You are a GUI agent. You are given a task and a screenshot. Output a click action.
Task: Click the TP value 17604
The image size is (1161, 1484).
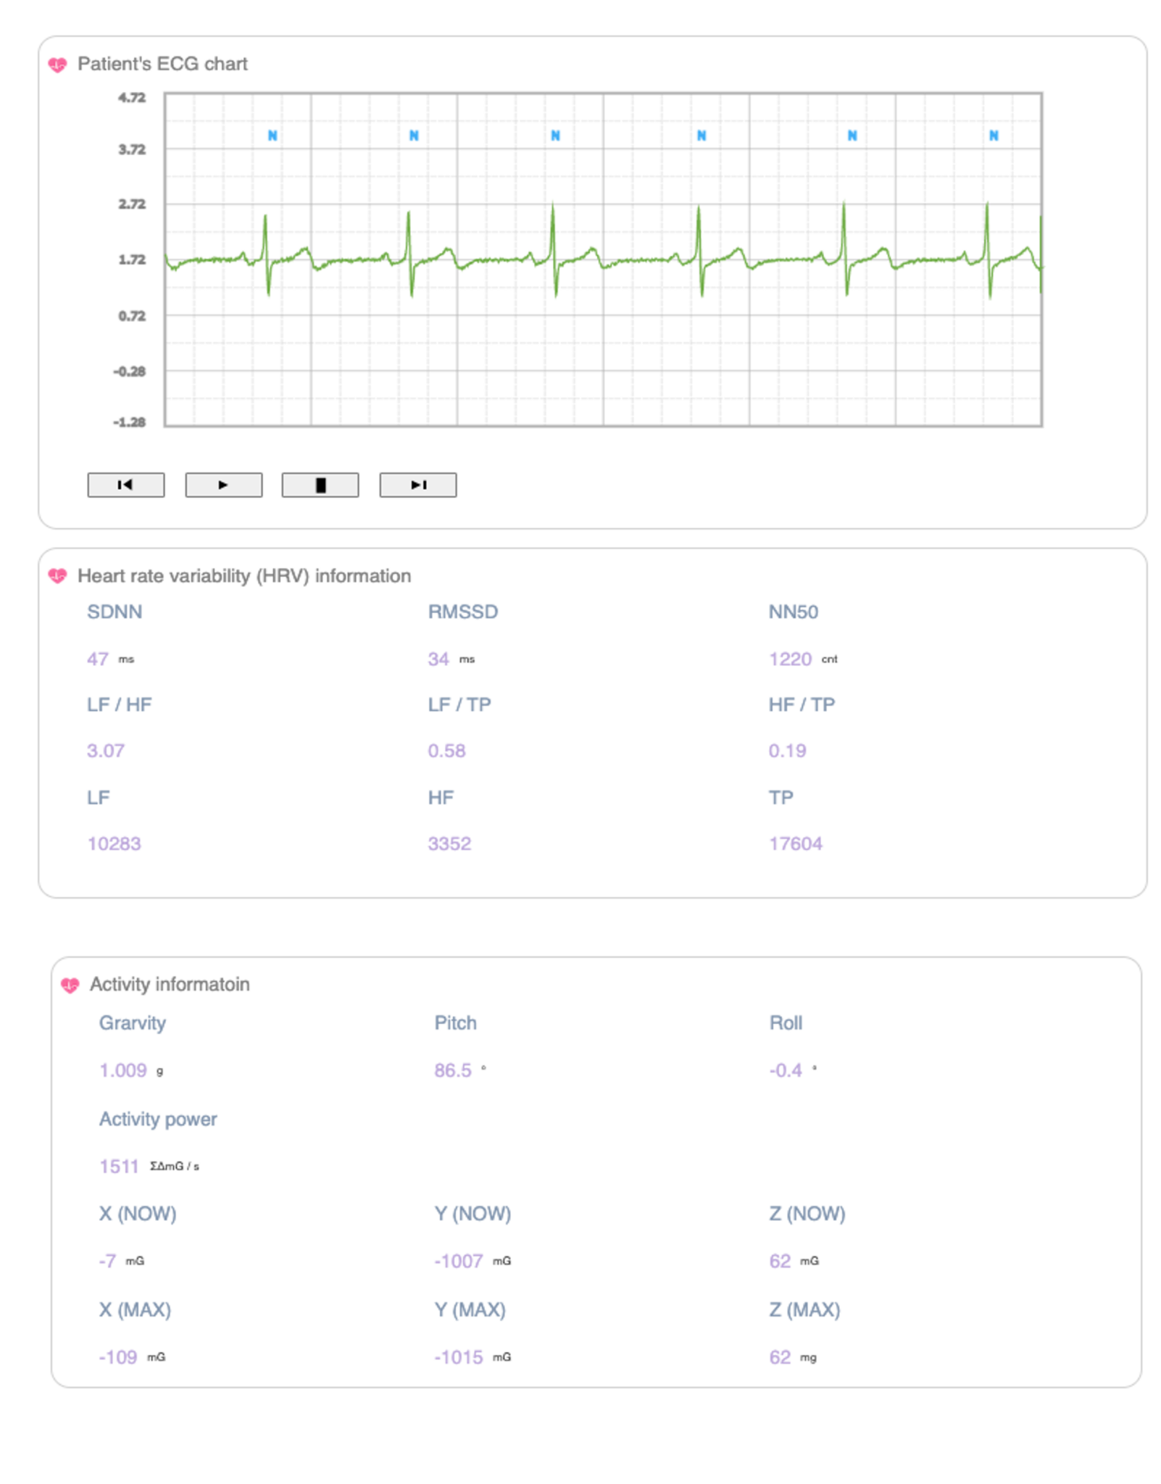click(x=795, y=843)
